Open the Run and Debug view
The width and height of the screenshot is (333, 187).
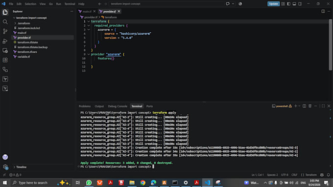5,41
